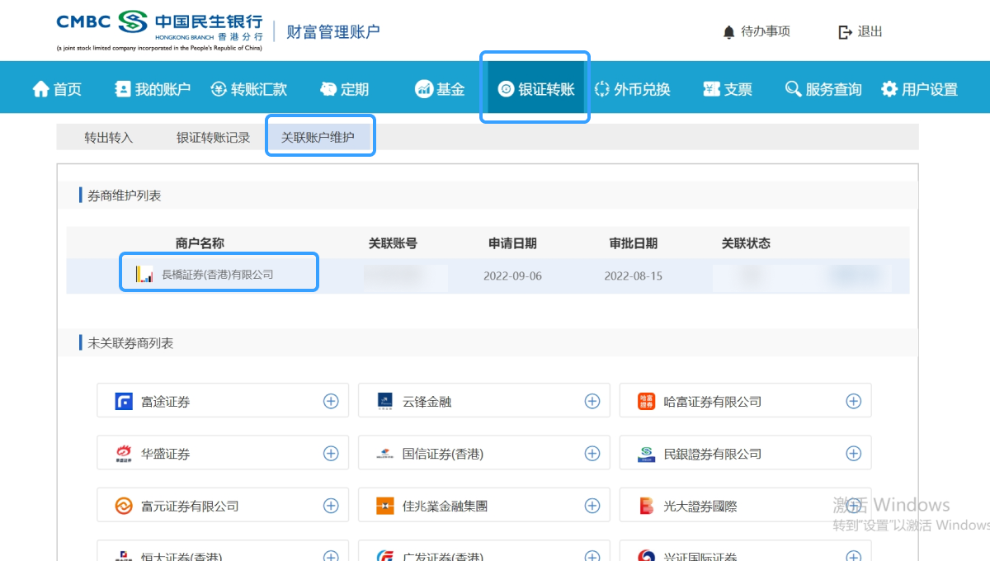The height and width of the screenshot is (561, 990).
Task: Click the 長橋証券 bar chart logo
Action: point(144,274)
